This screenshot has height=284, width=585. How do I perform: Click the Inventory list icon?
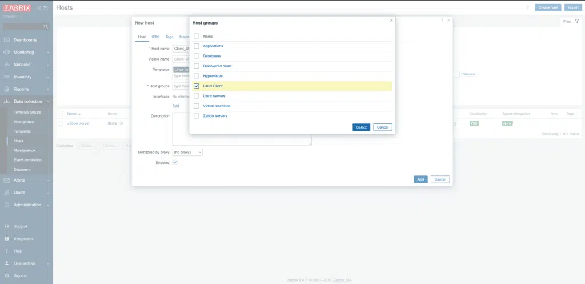7,77
